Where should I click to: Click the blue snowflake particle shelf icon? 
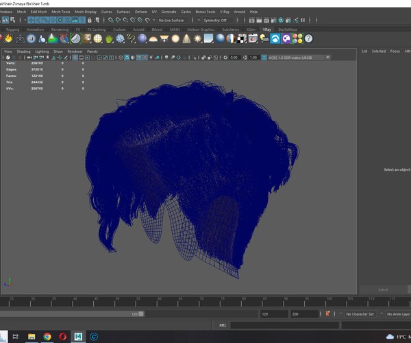tap(120, 39)
